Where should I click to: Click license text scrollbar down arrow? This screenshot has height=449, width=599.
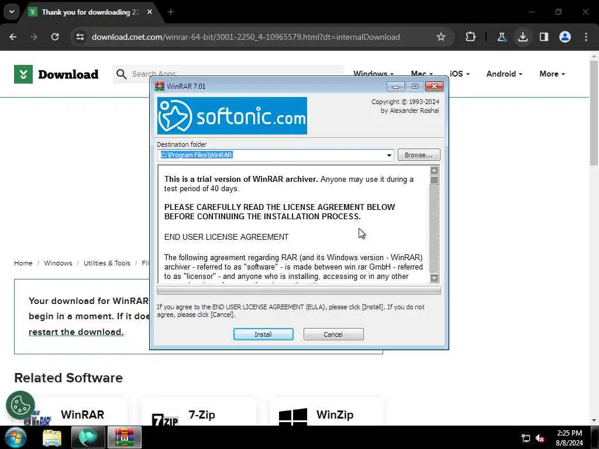point(434,278)
